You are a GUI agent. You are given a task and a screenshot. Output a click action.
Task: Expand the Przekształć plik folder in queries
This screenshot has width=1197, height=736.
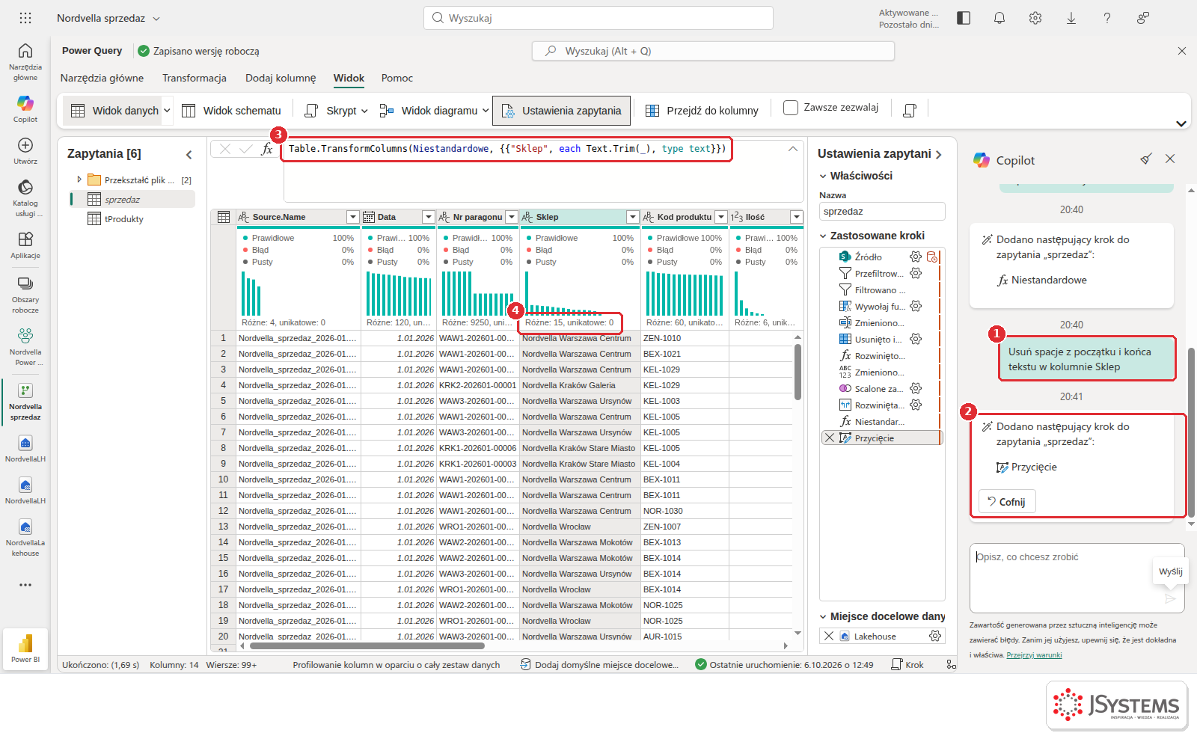pos(79,180)
